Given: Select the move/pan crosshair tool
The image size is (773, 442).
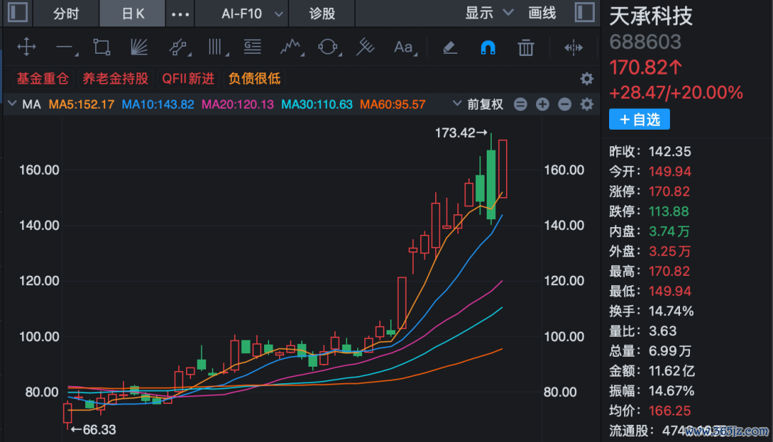Looking at the screenshot, I should point(26,47).
